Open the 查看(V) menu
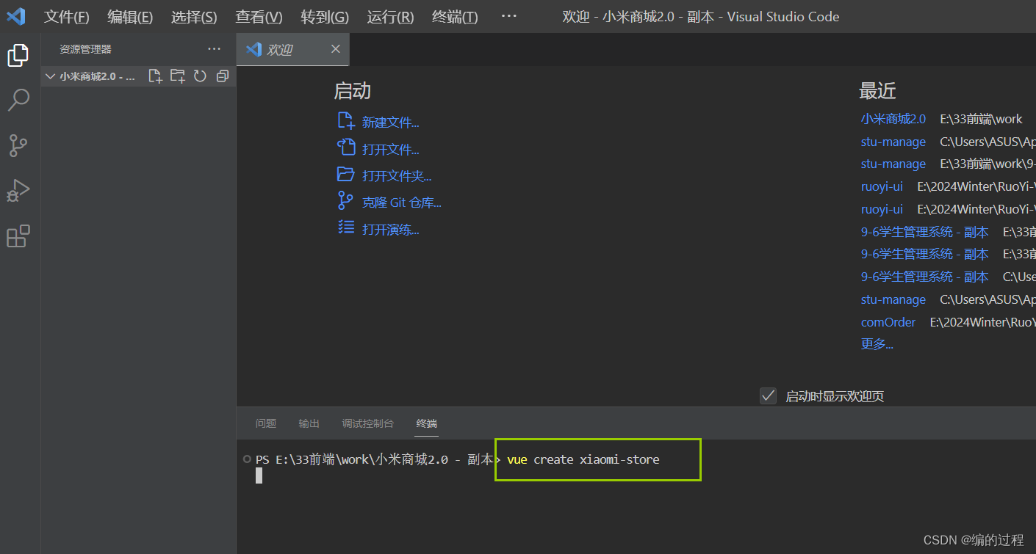1036x554 pixels. pyautogui.click(x=259, y=16)
